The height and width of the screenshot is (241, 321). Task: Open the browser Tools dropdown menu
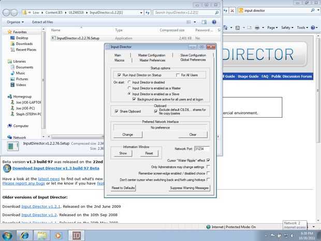point(302,27)
